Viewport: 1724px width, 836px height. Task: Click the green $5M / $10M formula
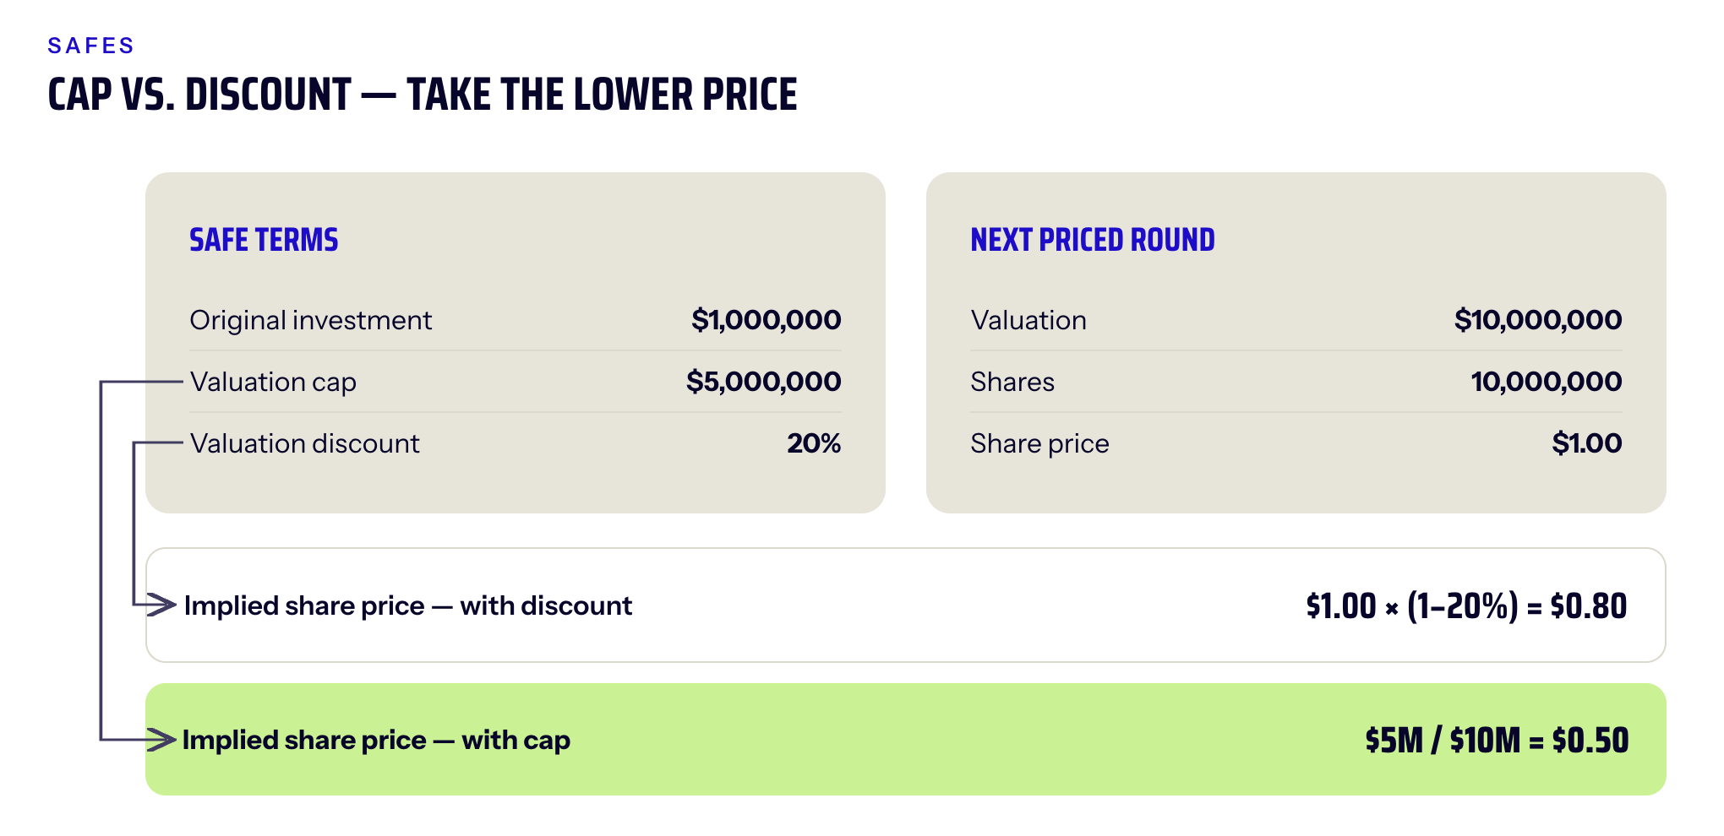coord(1497,741)
